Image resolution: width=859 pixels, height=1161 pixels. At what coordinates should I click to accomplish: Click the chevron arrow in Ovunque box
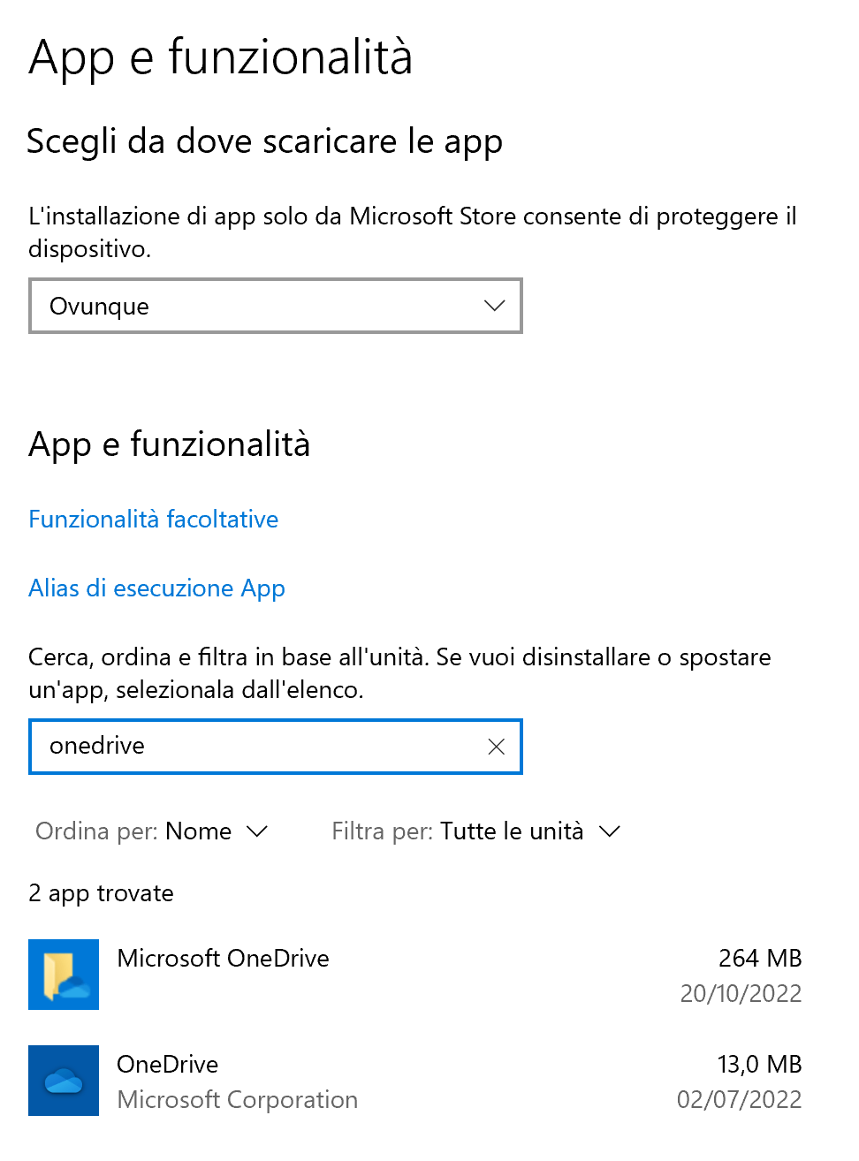pyautogui.click(x=495, y=306)
